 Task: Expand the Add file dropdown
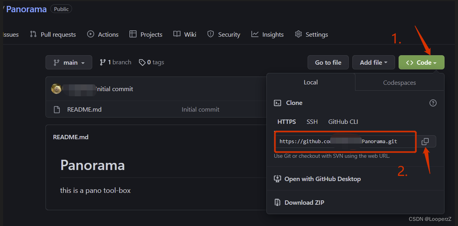point(374,62)
